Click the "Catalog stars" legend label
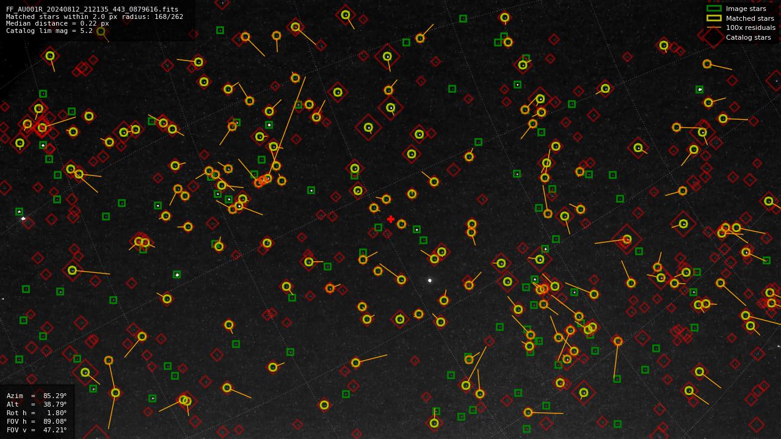The height and width of the screenshot is (439, 781). [748, 37]
